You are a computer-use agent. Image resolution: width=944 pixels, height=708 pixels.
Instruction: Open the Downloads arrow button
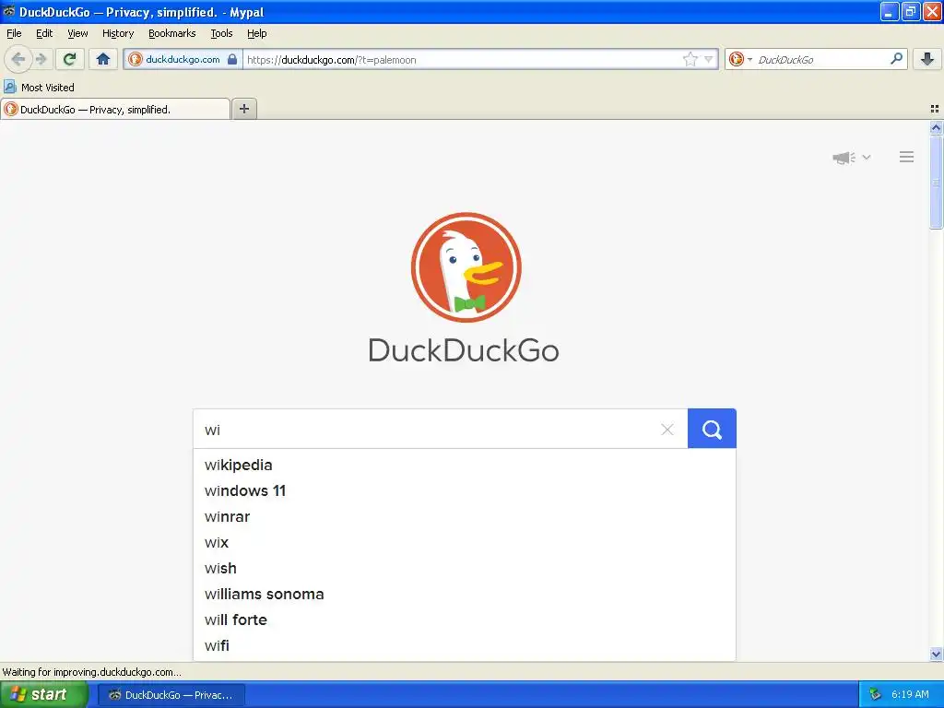(927, 59)
